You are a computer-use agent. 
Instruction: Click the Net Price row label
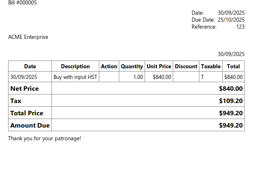25,88
